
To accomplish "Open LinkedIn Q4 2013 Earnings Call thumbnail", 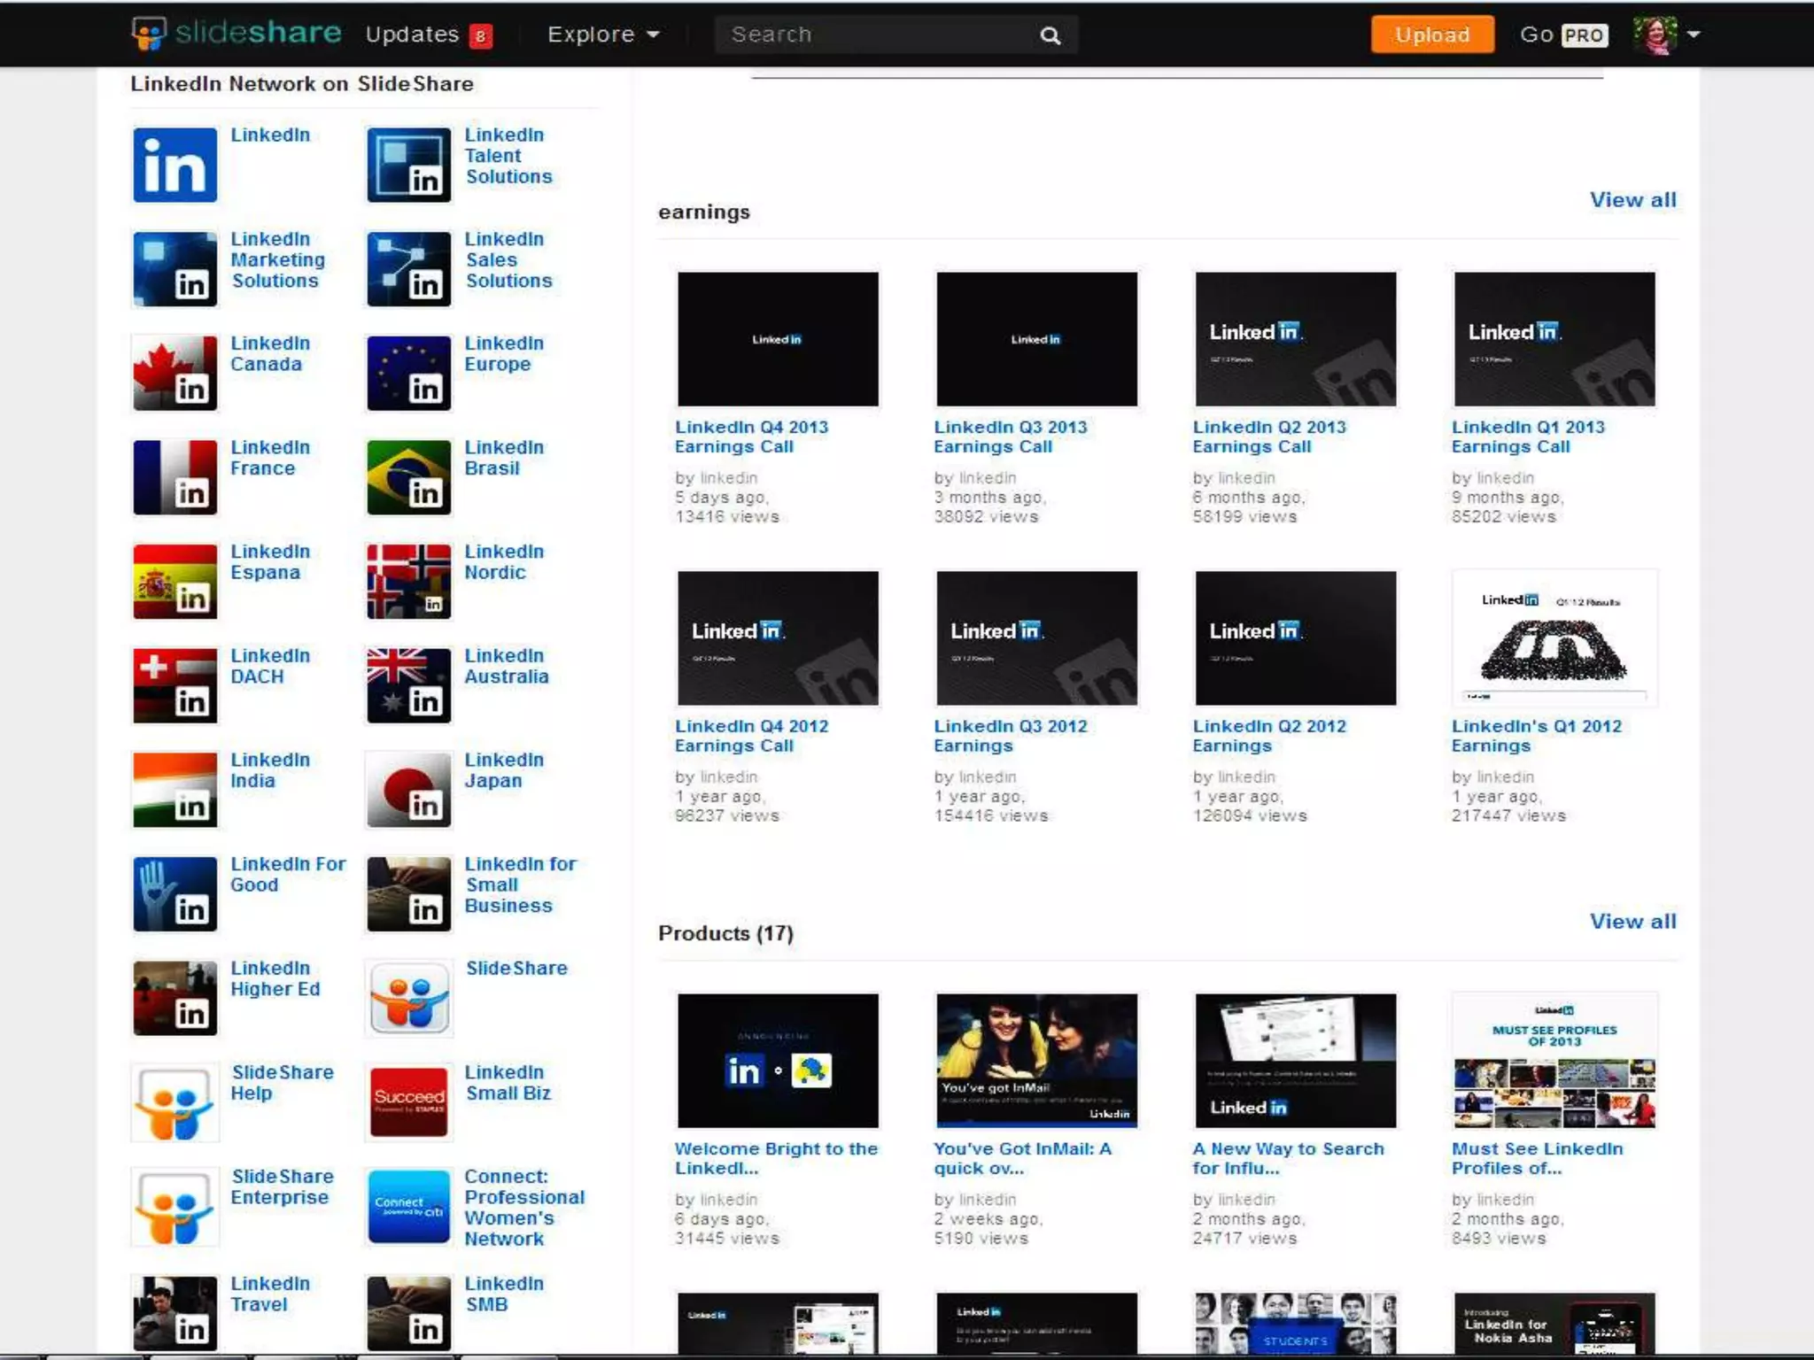I will 778,339.
